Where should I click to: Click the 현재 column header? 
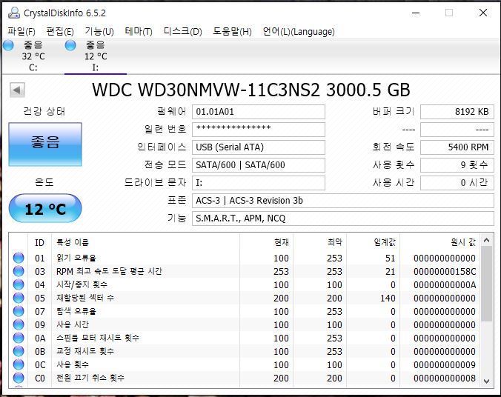coord(266,242)
